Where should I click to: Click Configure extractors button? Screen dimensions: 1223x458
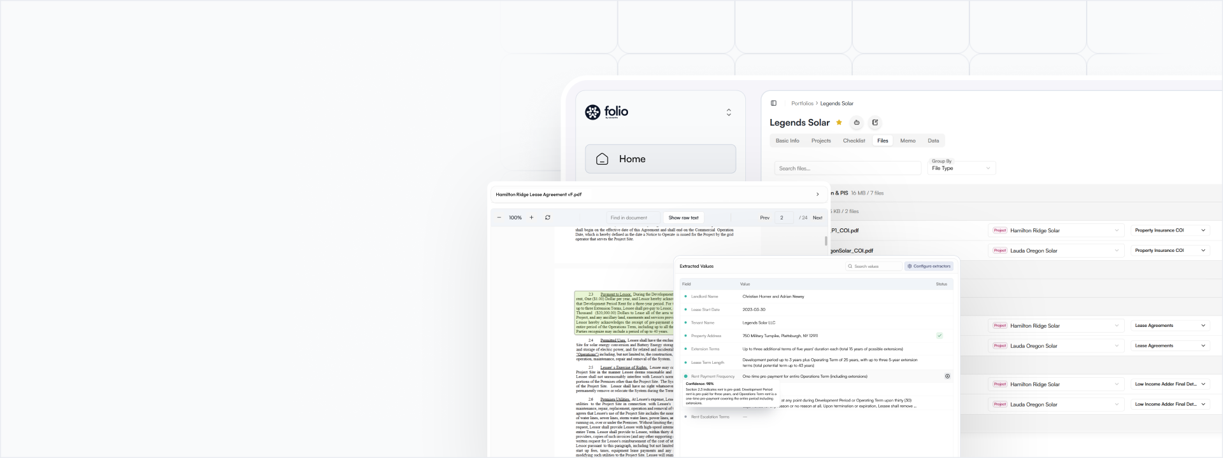(x=929, y=267)
